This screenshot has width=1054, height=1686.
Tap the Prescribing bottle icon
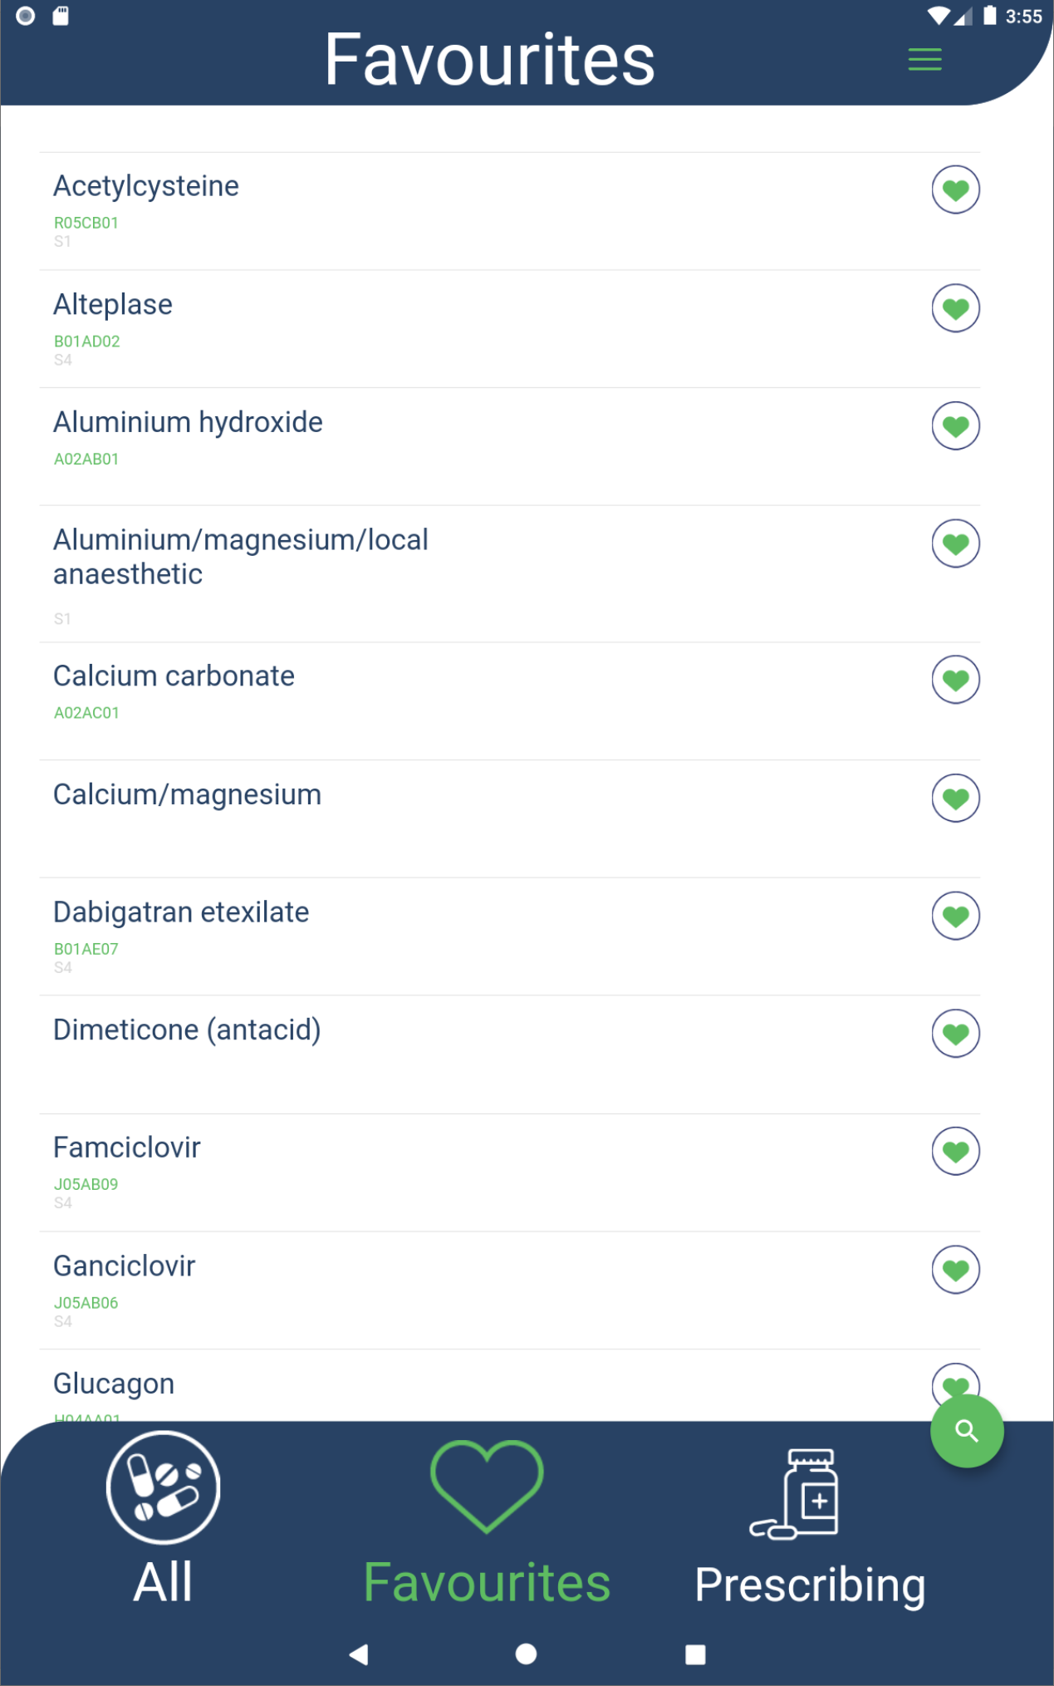[796, 1494]
